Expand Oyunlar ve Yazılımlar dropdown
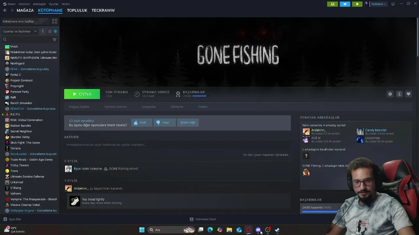 [20, 31]
